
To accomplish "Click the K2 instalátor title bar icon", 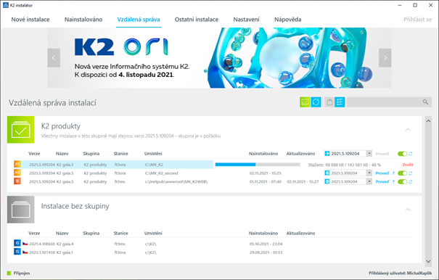I will (x=6, y=5).
